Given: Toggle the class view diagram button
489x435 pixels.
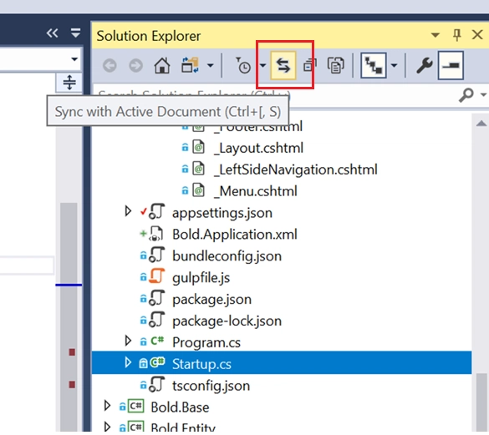Looking at the screenshot, I should click(x=374, y=65).
